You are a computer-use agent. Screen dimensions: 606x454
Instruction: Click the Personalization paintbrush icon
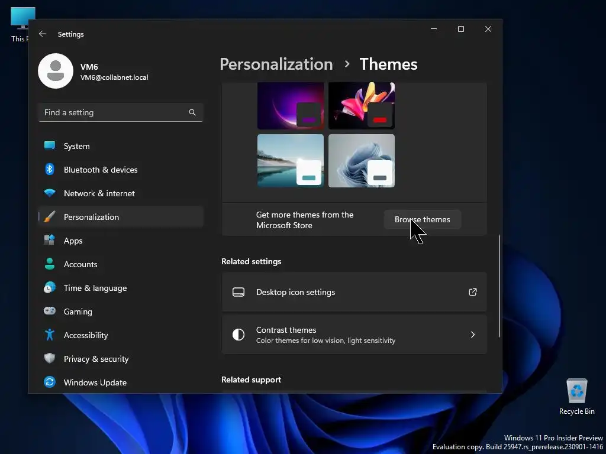(x=50, y=216)
